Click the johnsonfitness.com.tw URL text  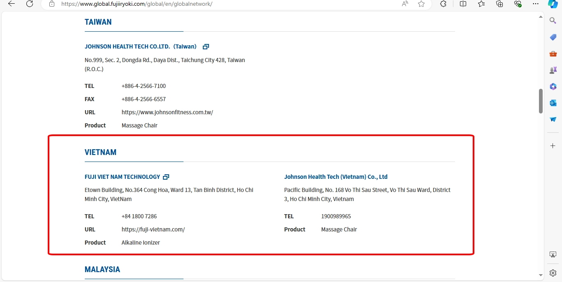click(167, 112)
